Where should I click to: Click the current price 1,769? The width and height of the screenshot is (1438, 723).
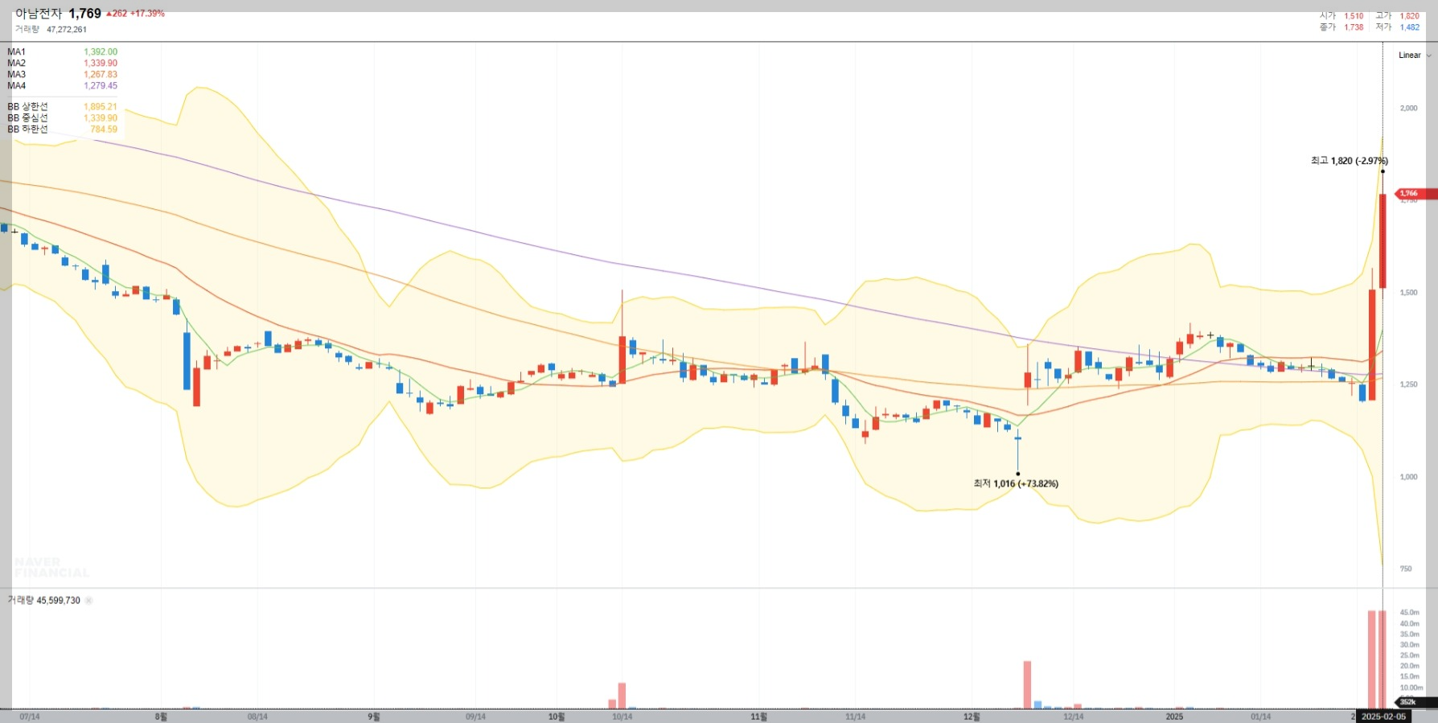(84, 14)
